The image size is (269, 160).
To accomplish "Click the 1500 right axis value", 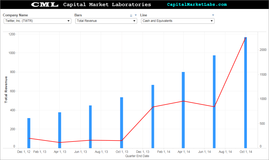I will pos(263,74).
